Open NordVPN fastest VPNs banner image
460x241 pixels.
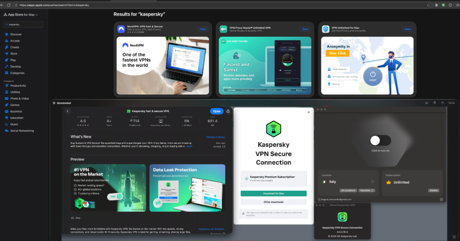(x=163, y=66)
